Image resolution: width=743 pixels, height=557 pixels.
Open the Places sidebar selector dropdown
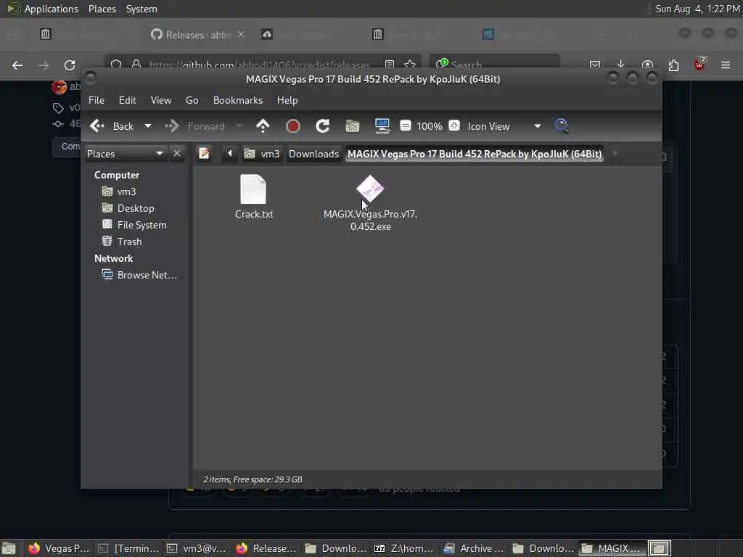[x=126, y=154]
